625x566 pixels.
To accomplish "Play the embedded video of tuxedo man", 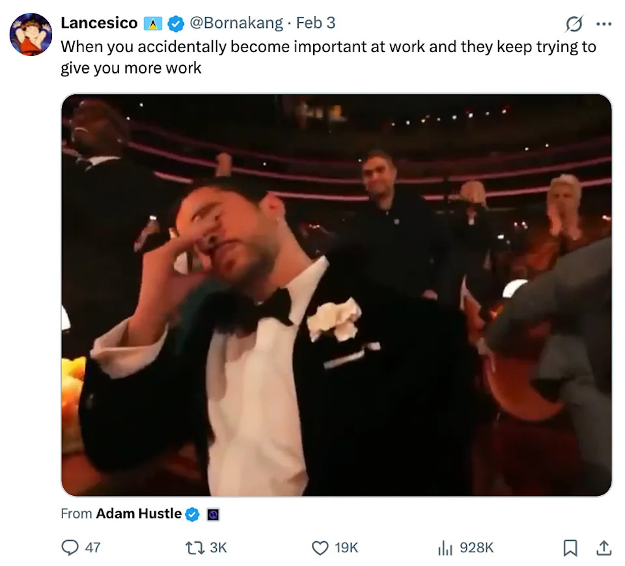I will tap(337, 295).
